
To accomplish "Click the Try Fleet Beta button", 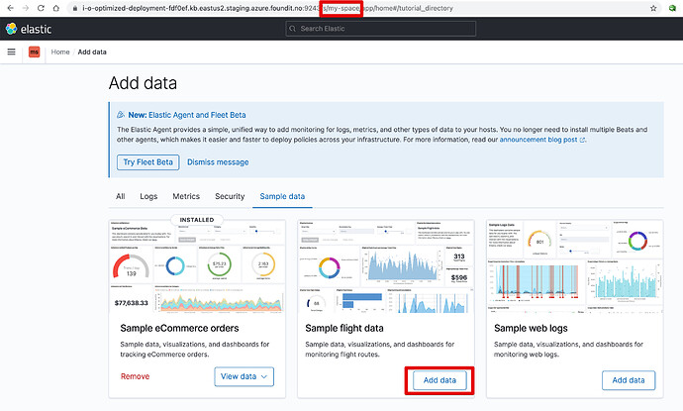I will click(148, 162).
